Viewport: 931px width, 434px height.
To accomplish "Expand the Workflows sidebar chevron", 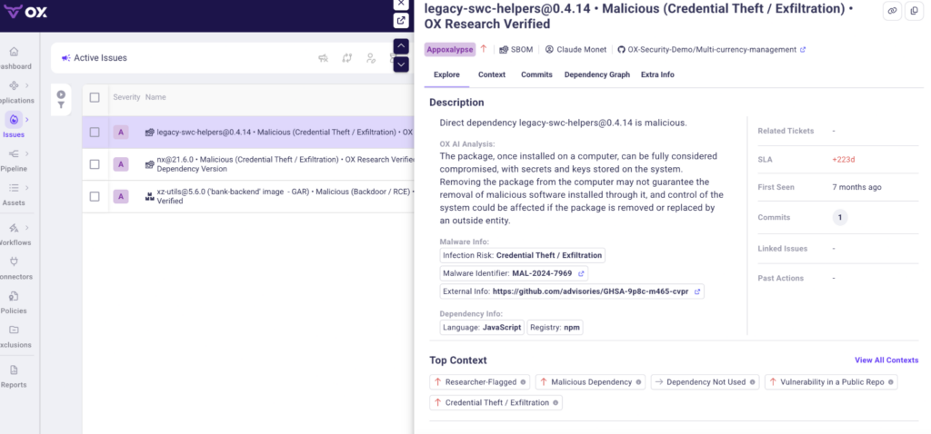I will [x=27, y=228].
